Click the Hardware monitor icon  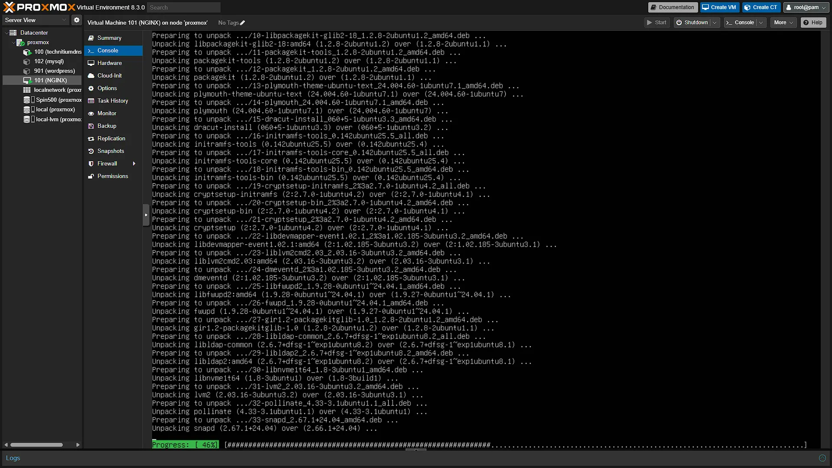(91, 63)
